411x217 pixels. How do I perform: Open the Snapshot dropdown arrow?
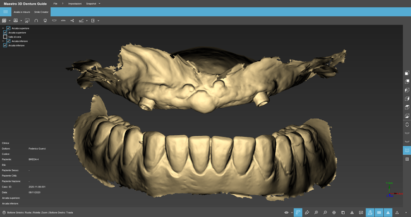[99, 4]
